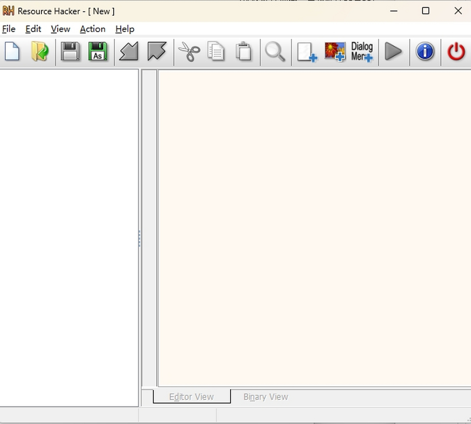This screenshot has width=471, height=424.
Task: Copy using the documents icon
Action: 216,51
